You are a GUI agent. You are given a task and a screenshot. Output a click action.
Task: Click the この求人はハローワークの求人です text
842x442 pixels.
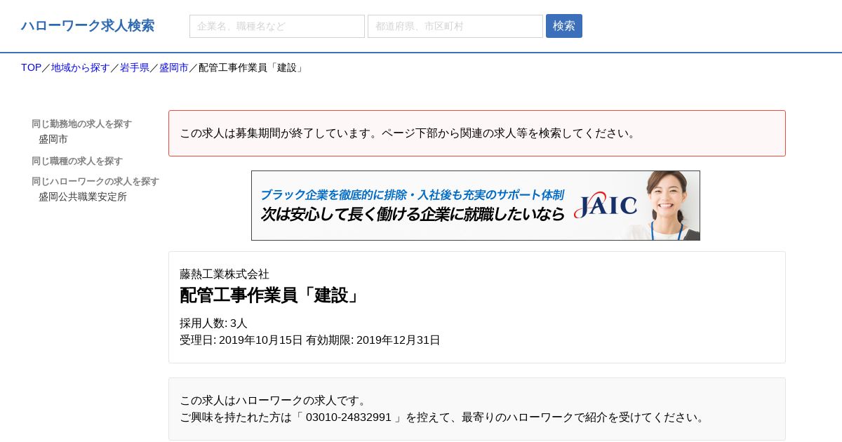275,401
